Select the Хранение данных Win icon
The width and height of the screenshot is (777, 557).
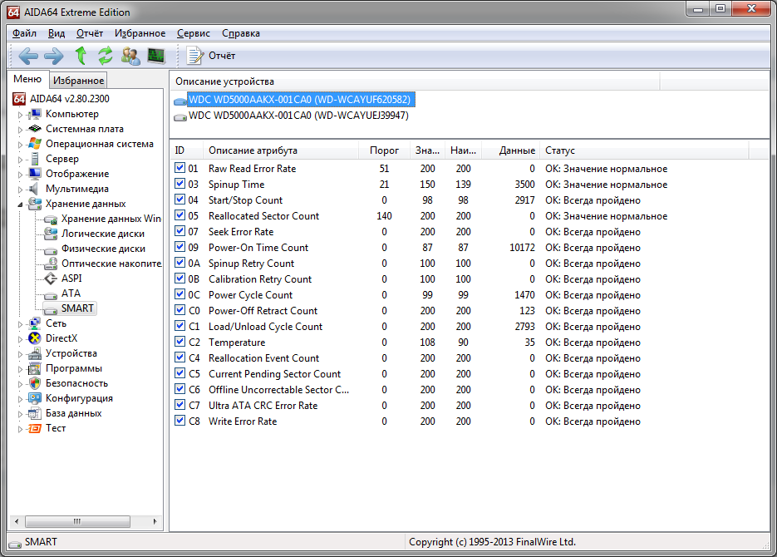coord(51,219)
